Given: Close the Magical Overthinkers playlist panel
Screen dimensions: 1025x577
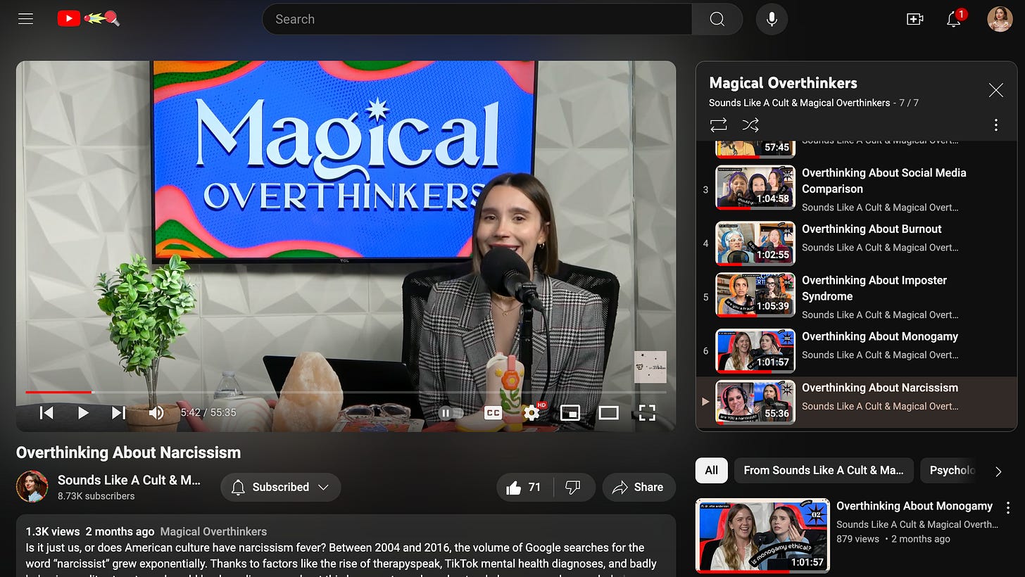Looking at the screenshot, I should [995, 90].
